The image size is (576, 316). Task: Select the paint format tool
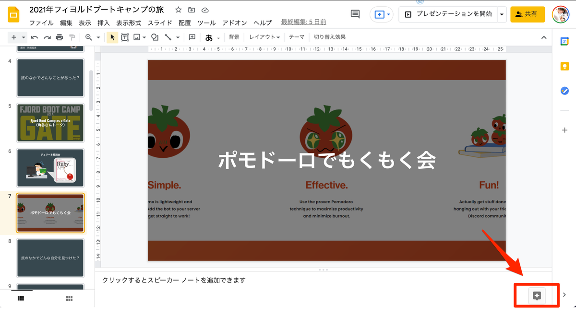coord(72,37)
